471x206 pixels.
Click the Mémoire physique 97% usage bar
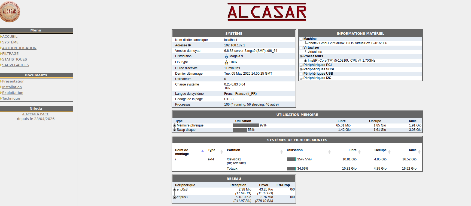pyautogui.click(x=246, y=125)
